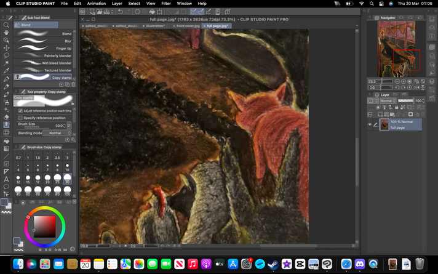This screenshot has width=438, height=274.
Task: Switch to front cover.jpg tab
Action: point(186,26)
